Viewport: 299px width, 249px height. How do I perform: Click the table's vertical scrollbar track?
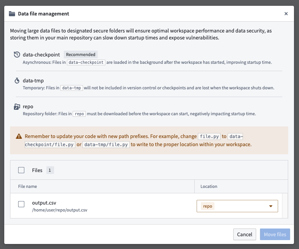coord(285,206)
